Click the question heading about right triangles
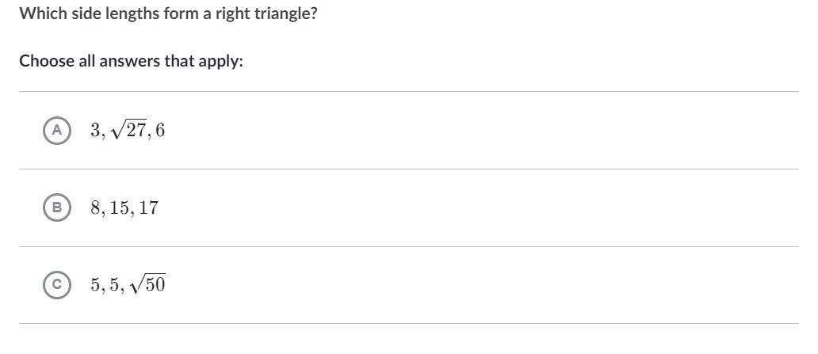The width and height of the screenshot is (818, 354). (168, 13)
